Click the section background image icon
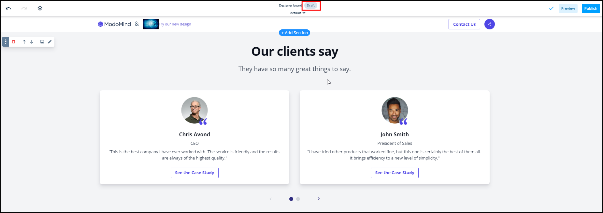Image resolution: width=603 pixels, height=213 pixels. [42, 42]
